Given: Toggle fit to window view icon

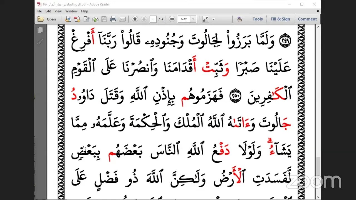Looking at the screenshot, I should [206, 19].
